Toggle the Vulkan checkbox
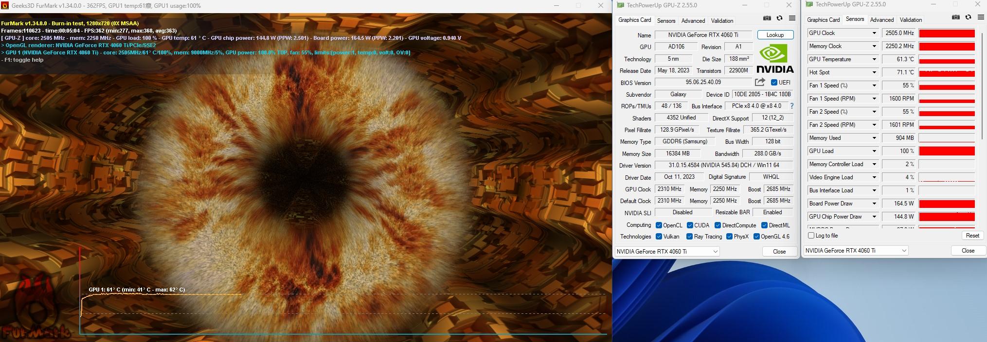This screenshot has height=342, width=987. coord(659,237)
